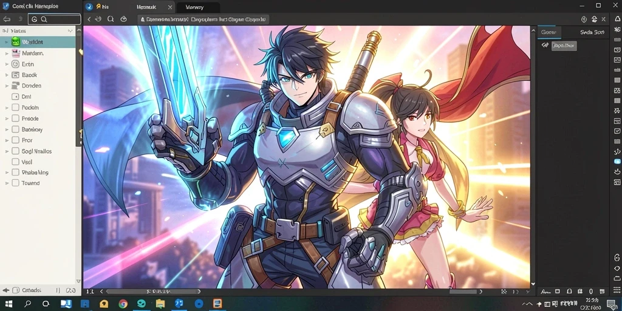This screenshot has width=622, height=311.
Task: Click the back arrow in the sidebar header
Action: pos(7,19)
